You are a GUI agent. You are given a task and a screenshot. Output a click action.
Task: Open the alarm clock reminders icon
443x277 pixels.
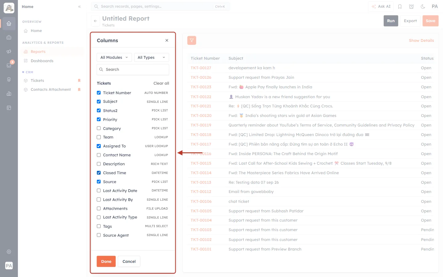pyautogui.click(x=411, y=6)
